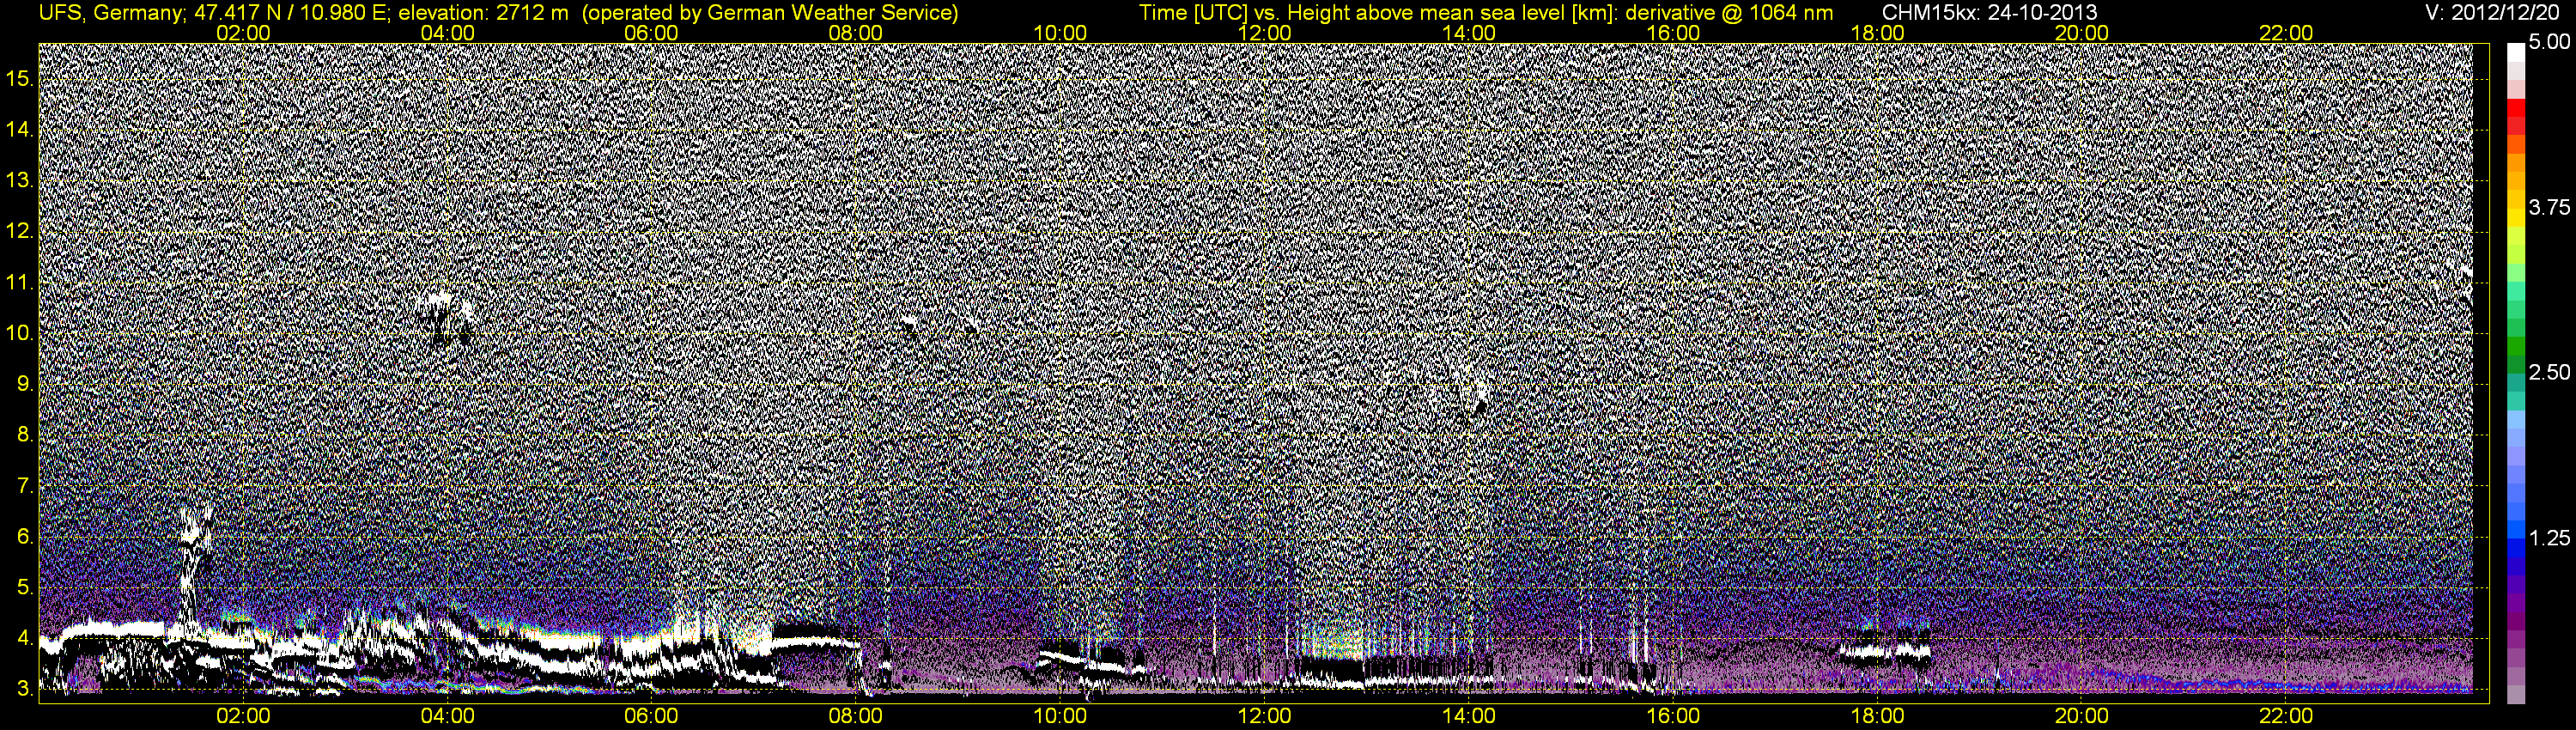Click the 02:00 label on the top time axis
Screen dimensions: 2576x730
coord(243,33)
